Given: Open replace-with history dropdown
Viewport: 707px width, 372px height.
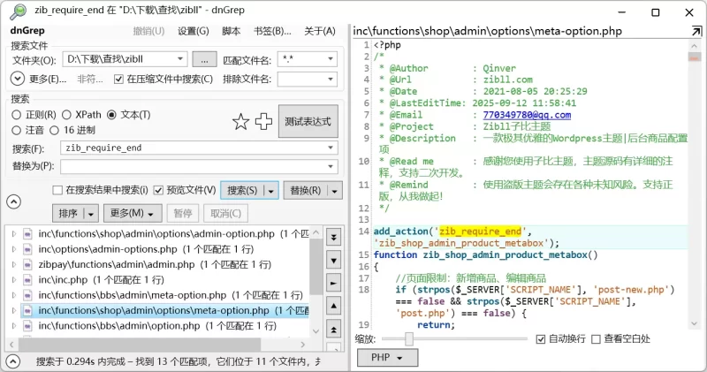Looking at the screenshot, I should click(331, 166).
